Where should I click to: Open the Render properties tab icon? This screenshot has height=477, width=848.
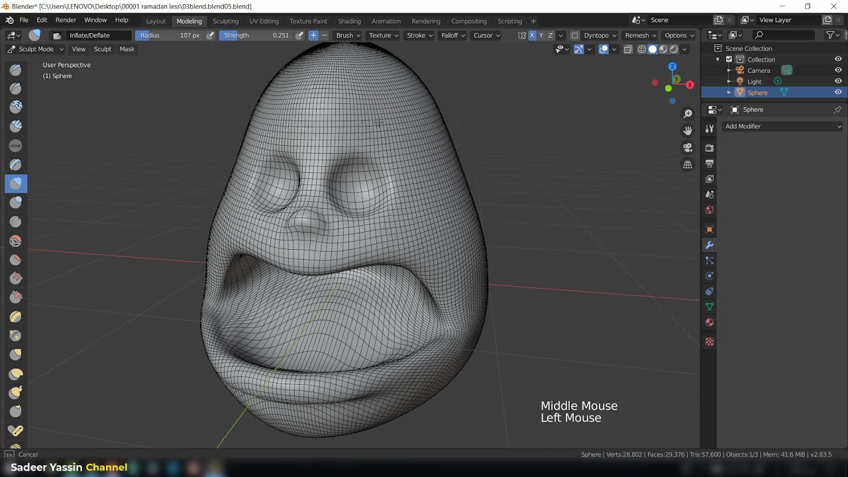tap(710, 147)
